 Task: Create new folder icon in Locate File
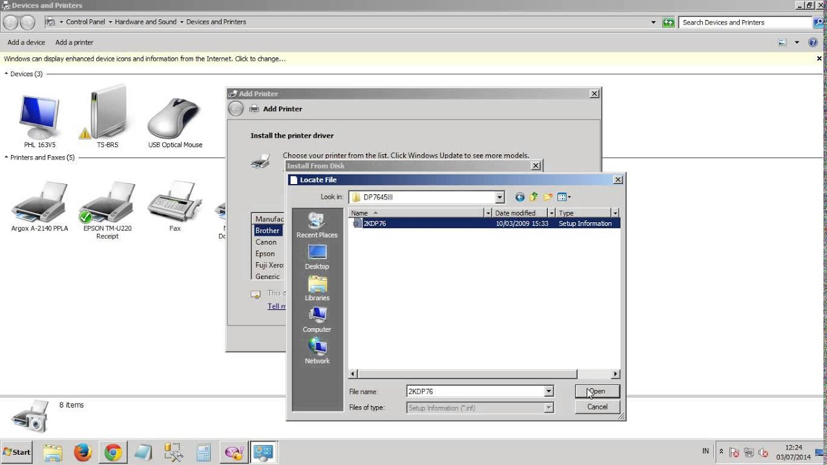pyautogui.click(x=548, y=197)
